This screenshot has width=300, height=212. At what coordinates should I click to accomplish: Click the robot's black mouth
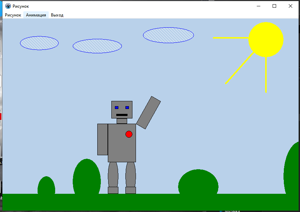coord(122,115)
